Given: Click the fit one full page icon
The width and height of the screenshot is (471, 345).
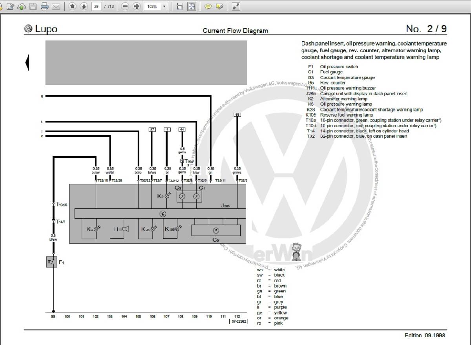Looking at the screenshot, I should (192, 6).
